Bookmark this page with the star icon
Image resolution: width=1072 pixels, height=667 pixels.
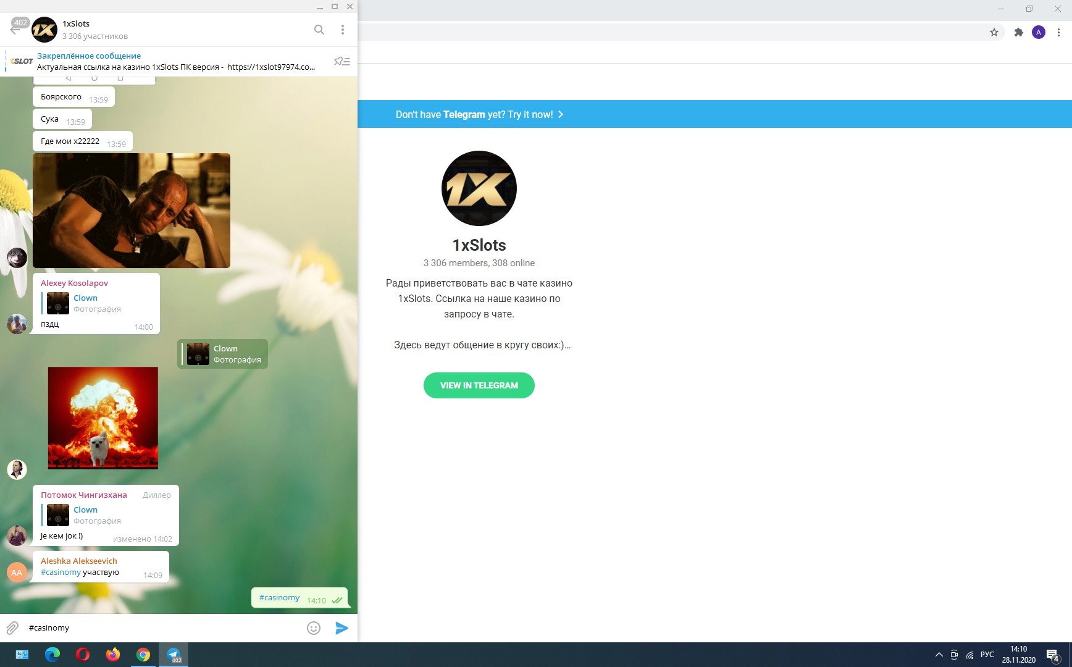point(994,32)
